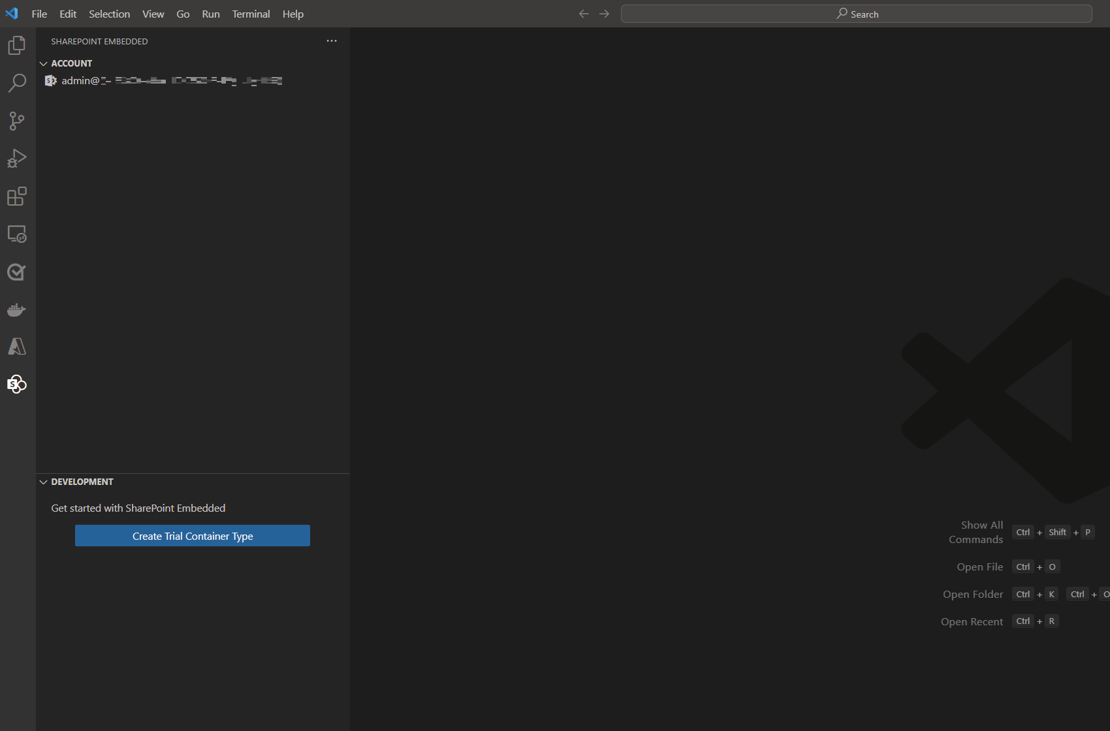The height and width of the screenshot is (731, 1110).
Task: Collapse the DEVELOPMENT section
Action: (x=44, y=482)
